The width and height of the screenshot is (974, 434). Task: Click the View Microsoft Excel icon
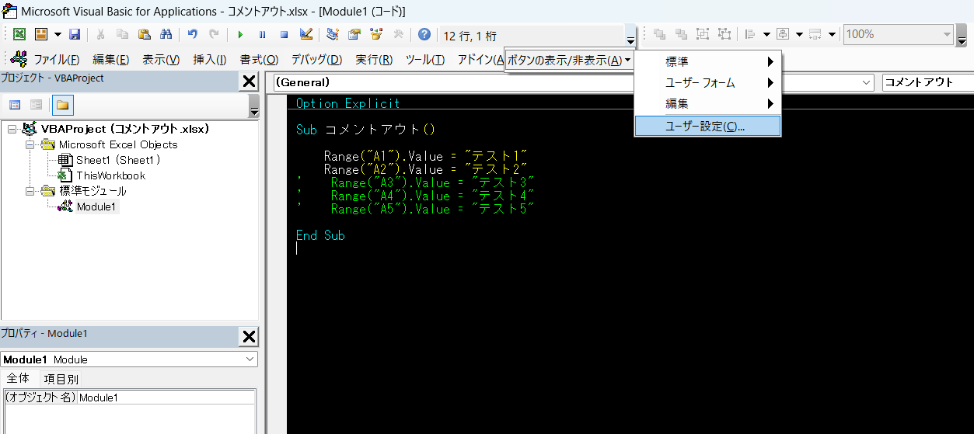pyautogui.click(x=19, y=34)
